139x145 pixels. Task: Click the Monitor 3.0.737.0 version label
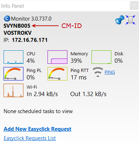(x=31, y=19)
